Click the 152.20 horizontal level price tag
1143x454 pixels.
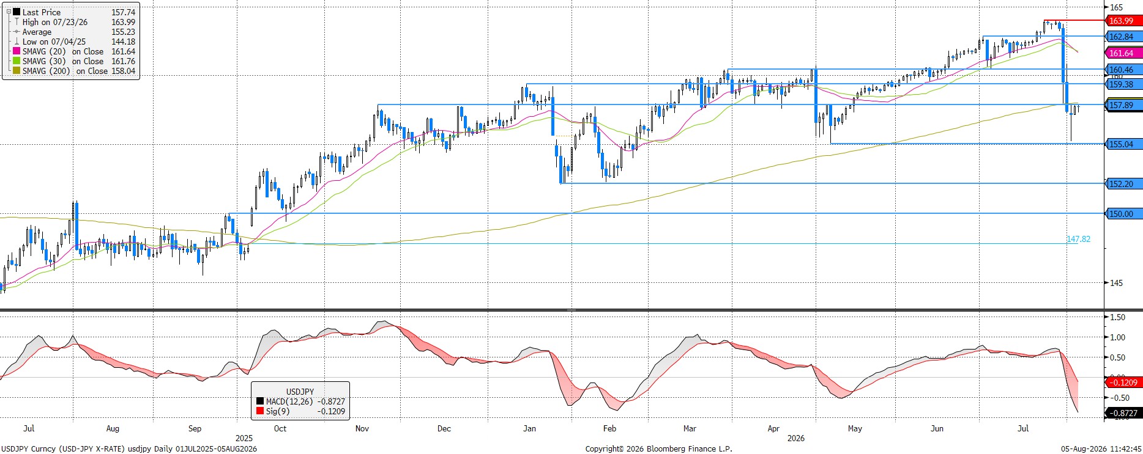click(1123, 183)
